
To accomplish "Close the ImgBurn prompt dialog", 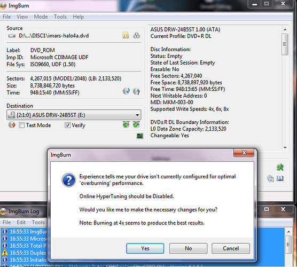I will point(244,153).
